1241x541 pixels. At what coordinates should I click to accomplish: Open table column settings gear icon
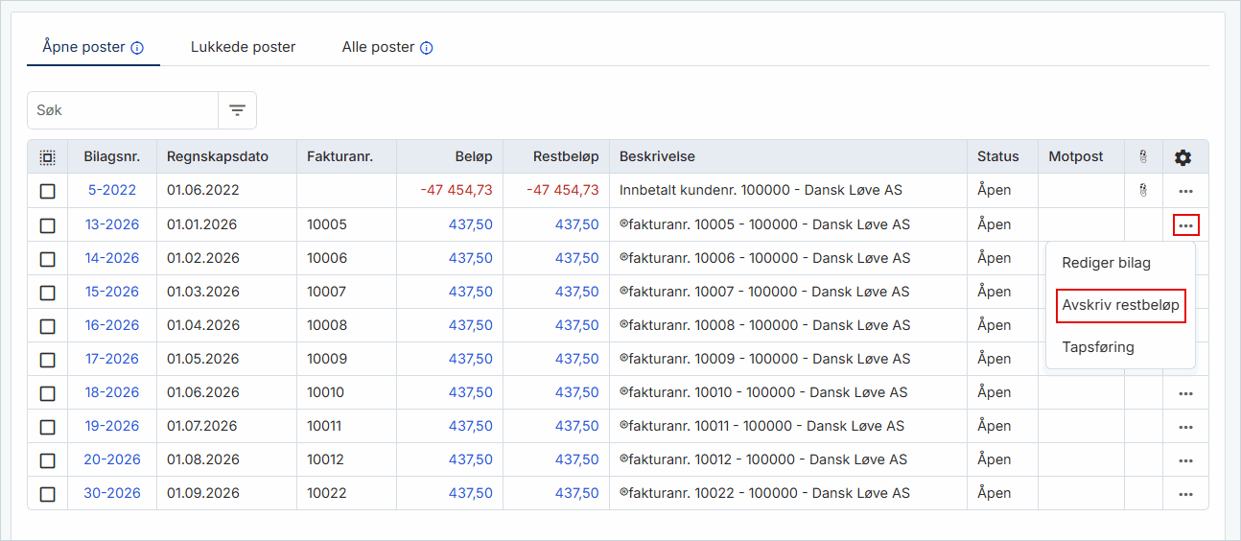point(1183,157)
